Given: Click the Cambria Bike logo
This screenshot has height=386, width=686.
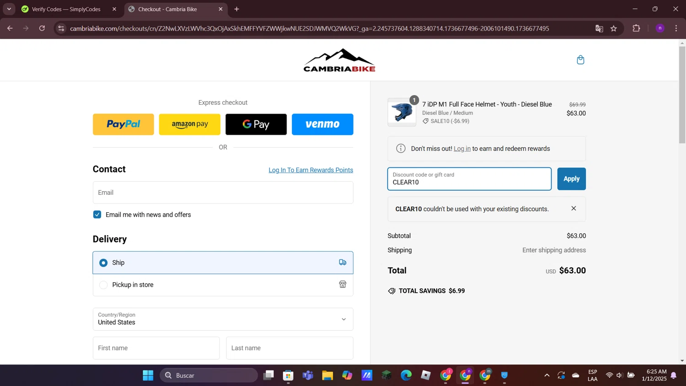Looking at the screenshot, I should [x=339, y=60].
